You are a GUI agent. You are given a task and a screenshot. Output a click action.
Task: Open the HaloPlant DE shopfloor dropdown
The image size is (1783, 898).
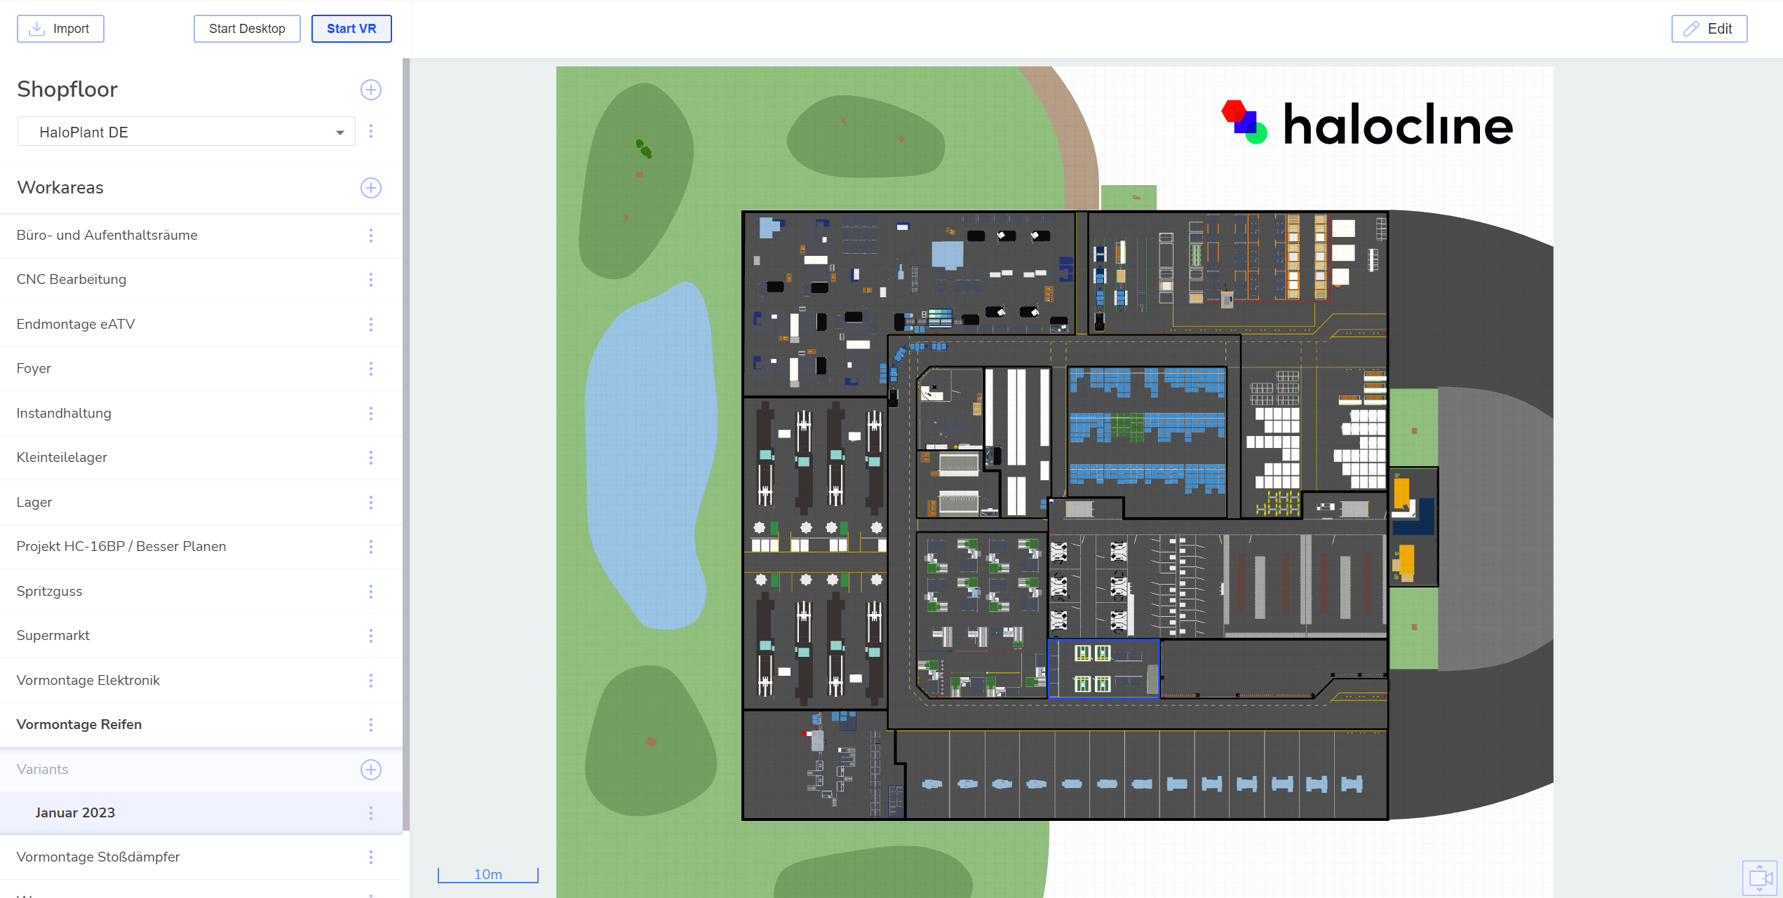186,131
